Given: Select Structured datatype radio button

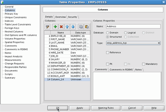Looking at the screenshot, I should pos(107,37).
